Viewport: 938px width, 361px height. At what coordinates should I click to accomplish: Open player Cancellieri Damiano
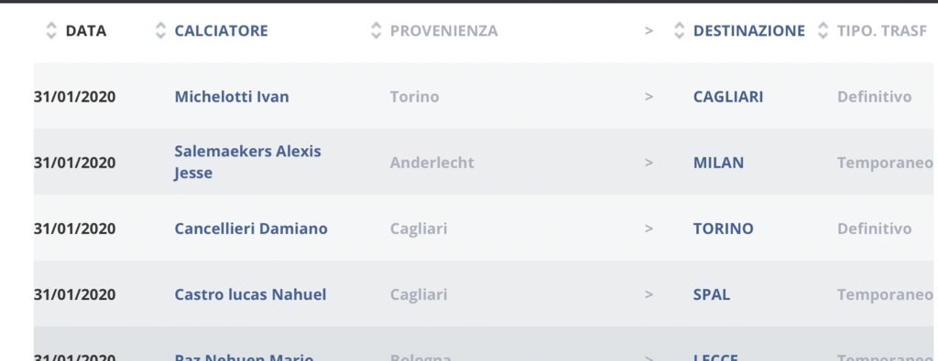point(251,228)
